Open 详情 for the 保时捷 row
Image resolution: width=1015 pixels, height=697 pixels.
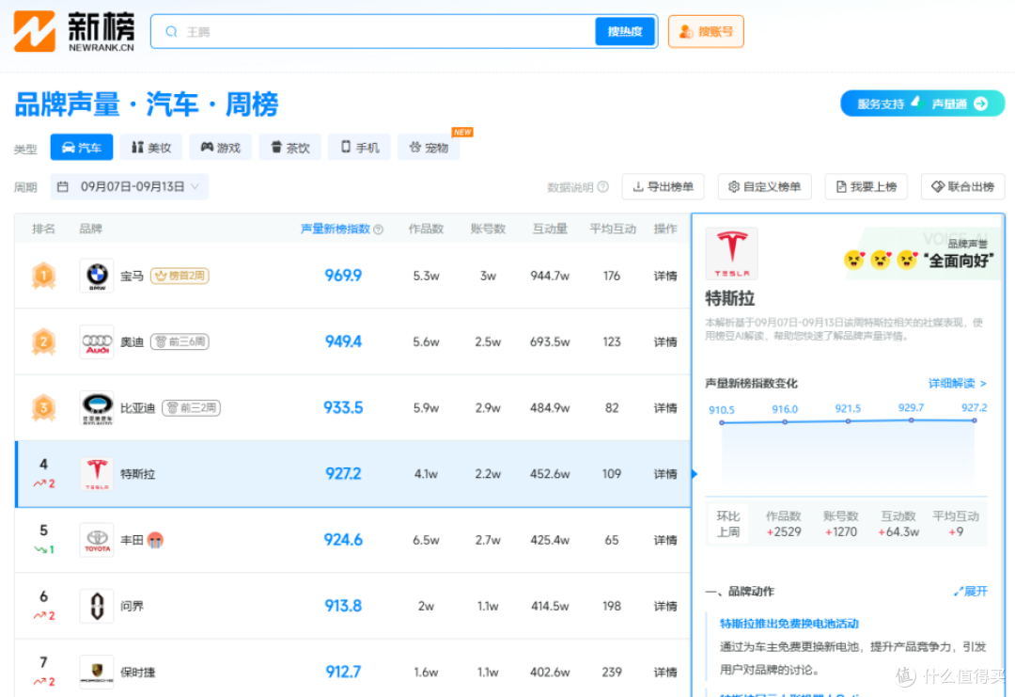pyautogui.click(x=664, y=673)
